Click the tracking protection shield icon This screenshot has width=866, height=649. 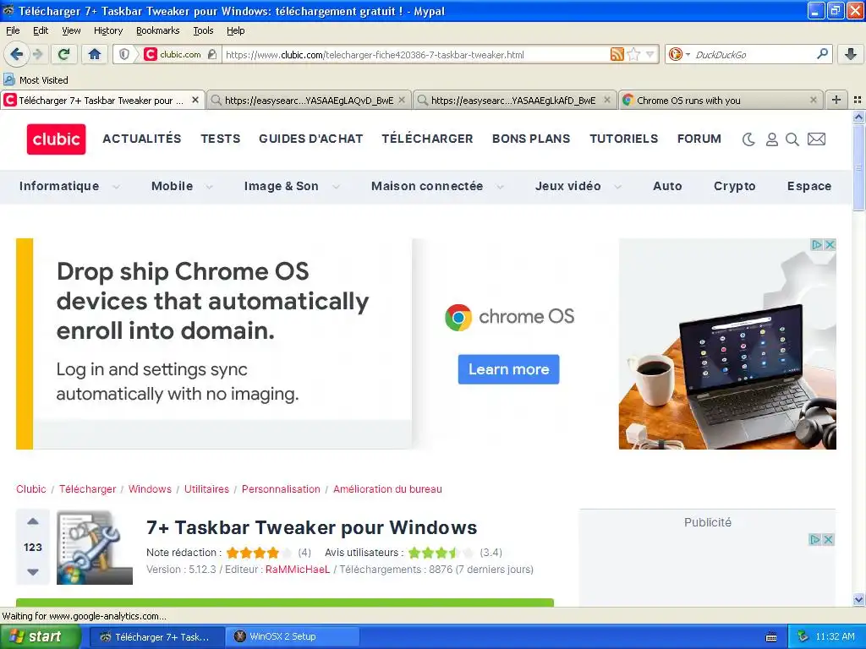point(124,54)
